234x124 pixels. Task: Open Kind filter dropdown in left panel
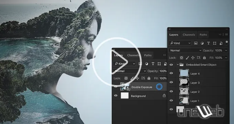click(124, 64)
